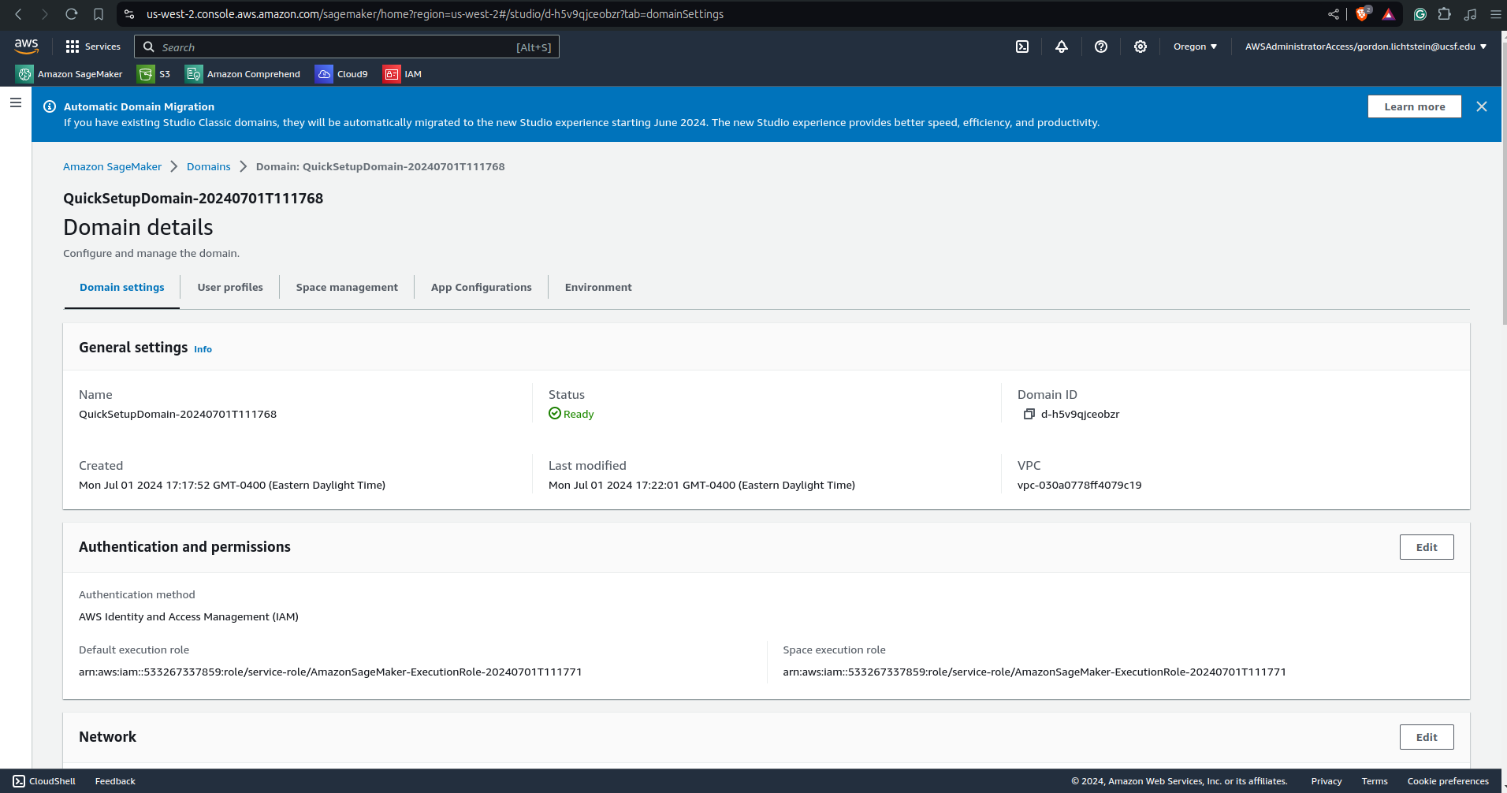The width and height of the screenshot is (1507, 793).
Task: Open the Privacy footer link
Action: (x=1327, y=781)
